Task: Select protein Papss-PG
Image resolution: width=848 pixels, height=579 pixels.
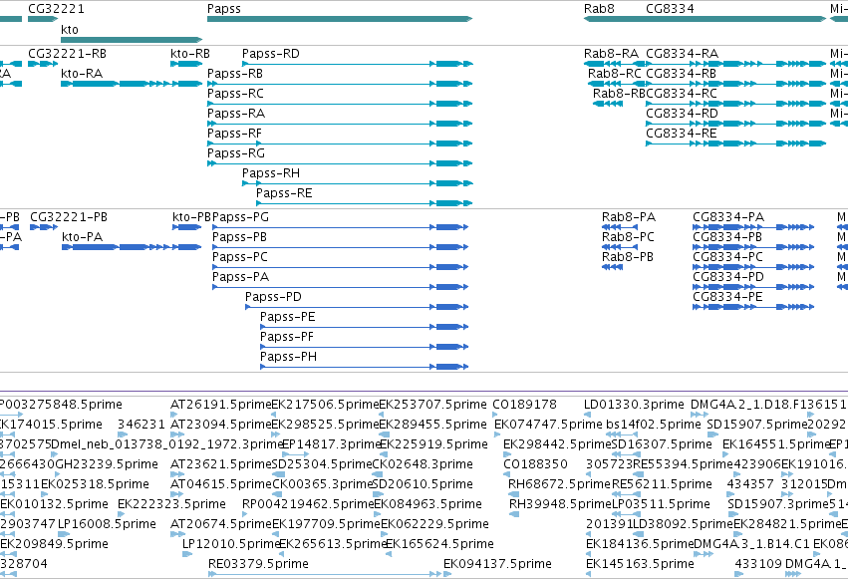Action: (x=340, y=227)
